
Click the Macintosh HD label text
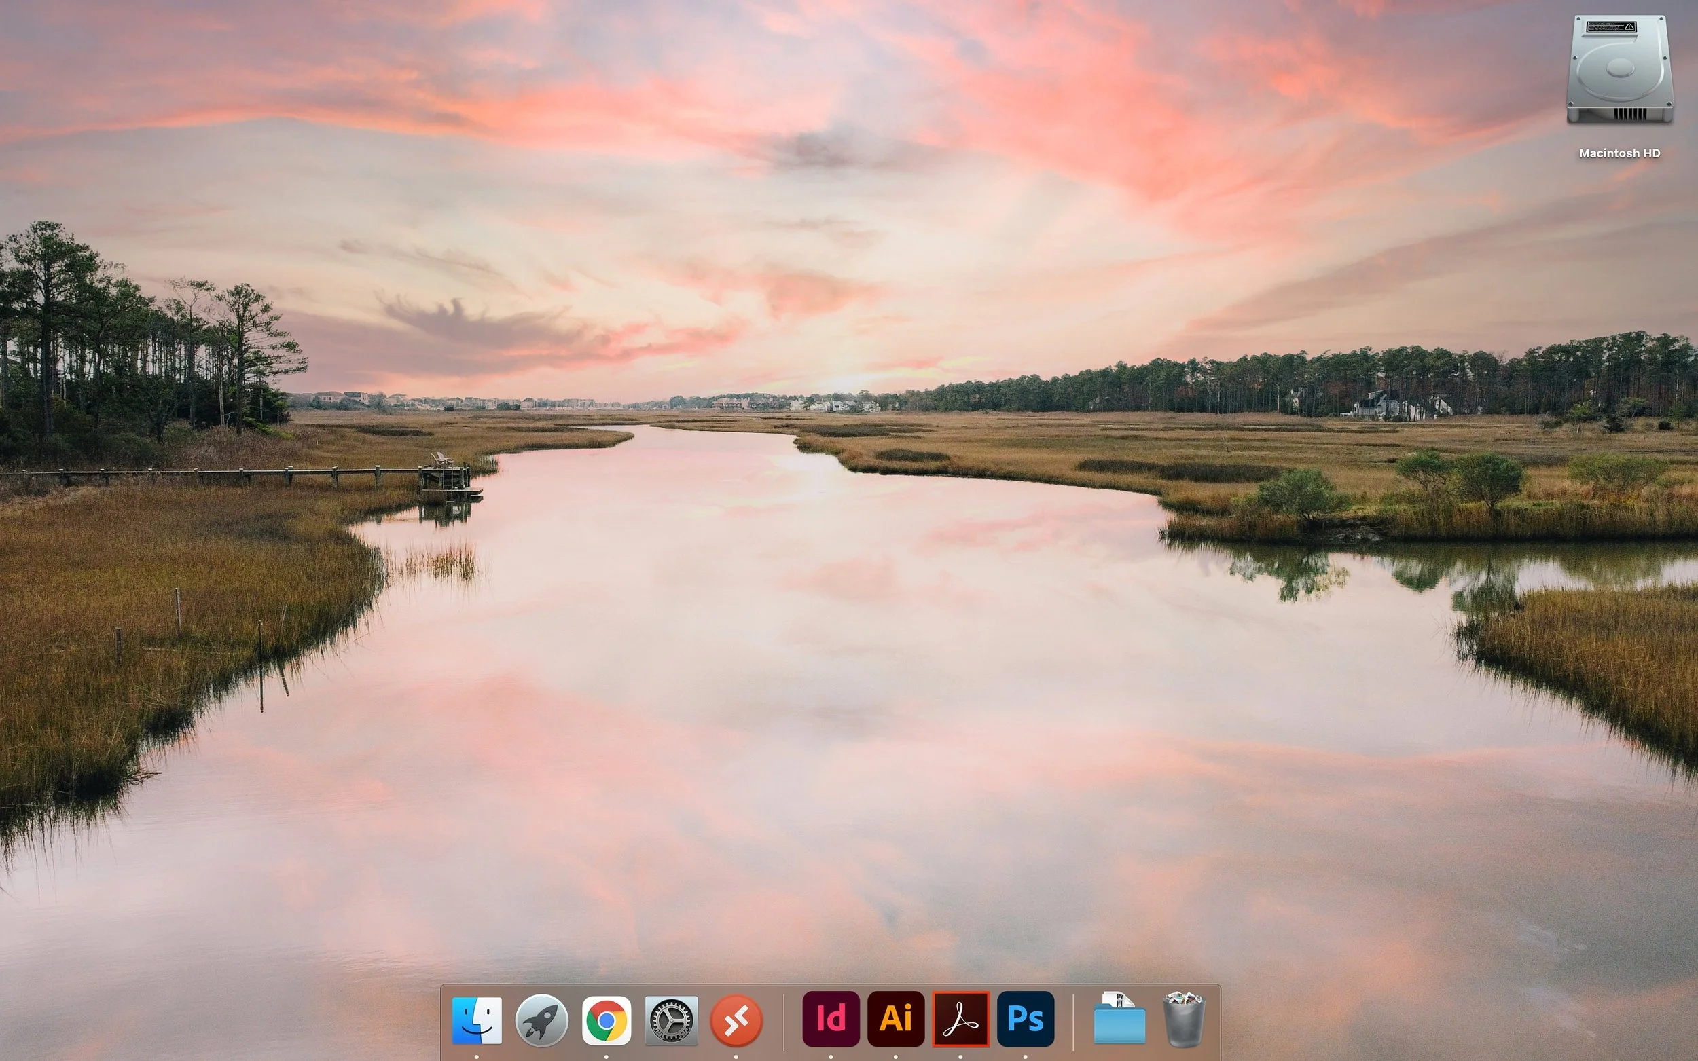[x=1619, y=153]
